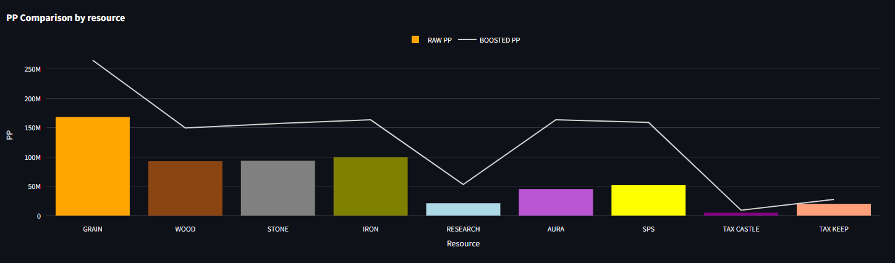
Task: Click the chart title PP Comparison by resource
Action: click(66, 18)
